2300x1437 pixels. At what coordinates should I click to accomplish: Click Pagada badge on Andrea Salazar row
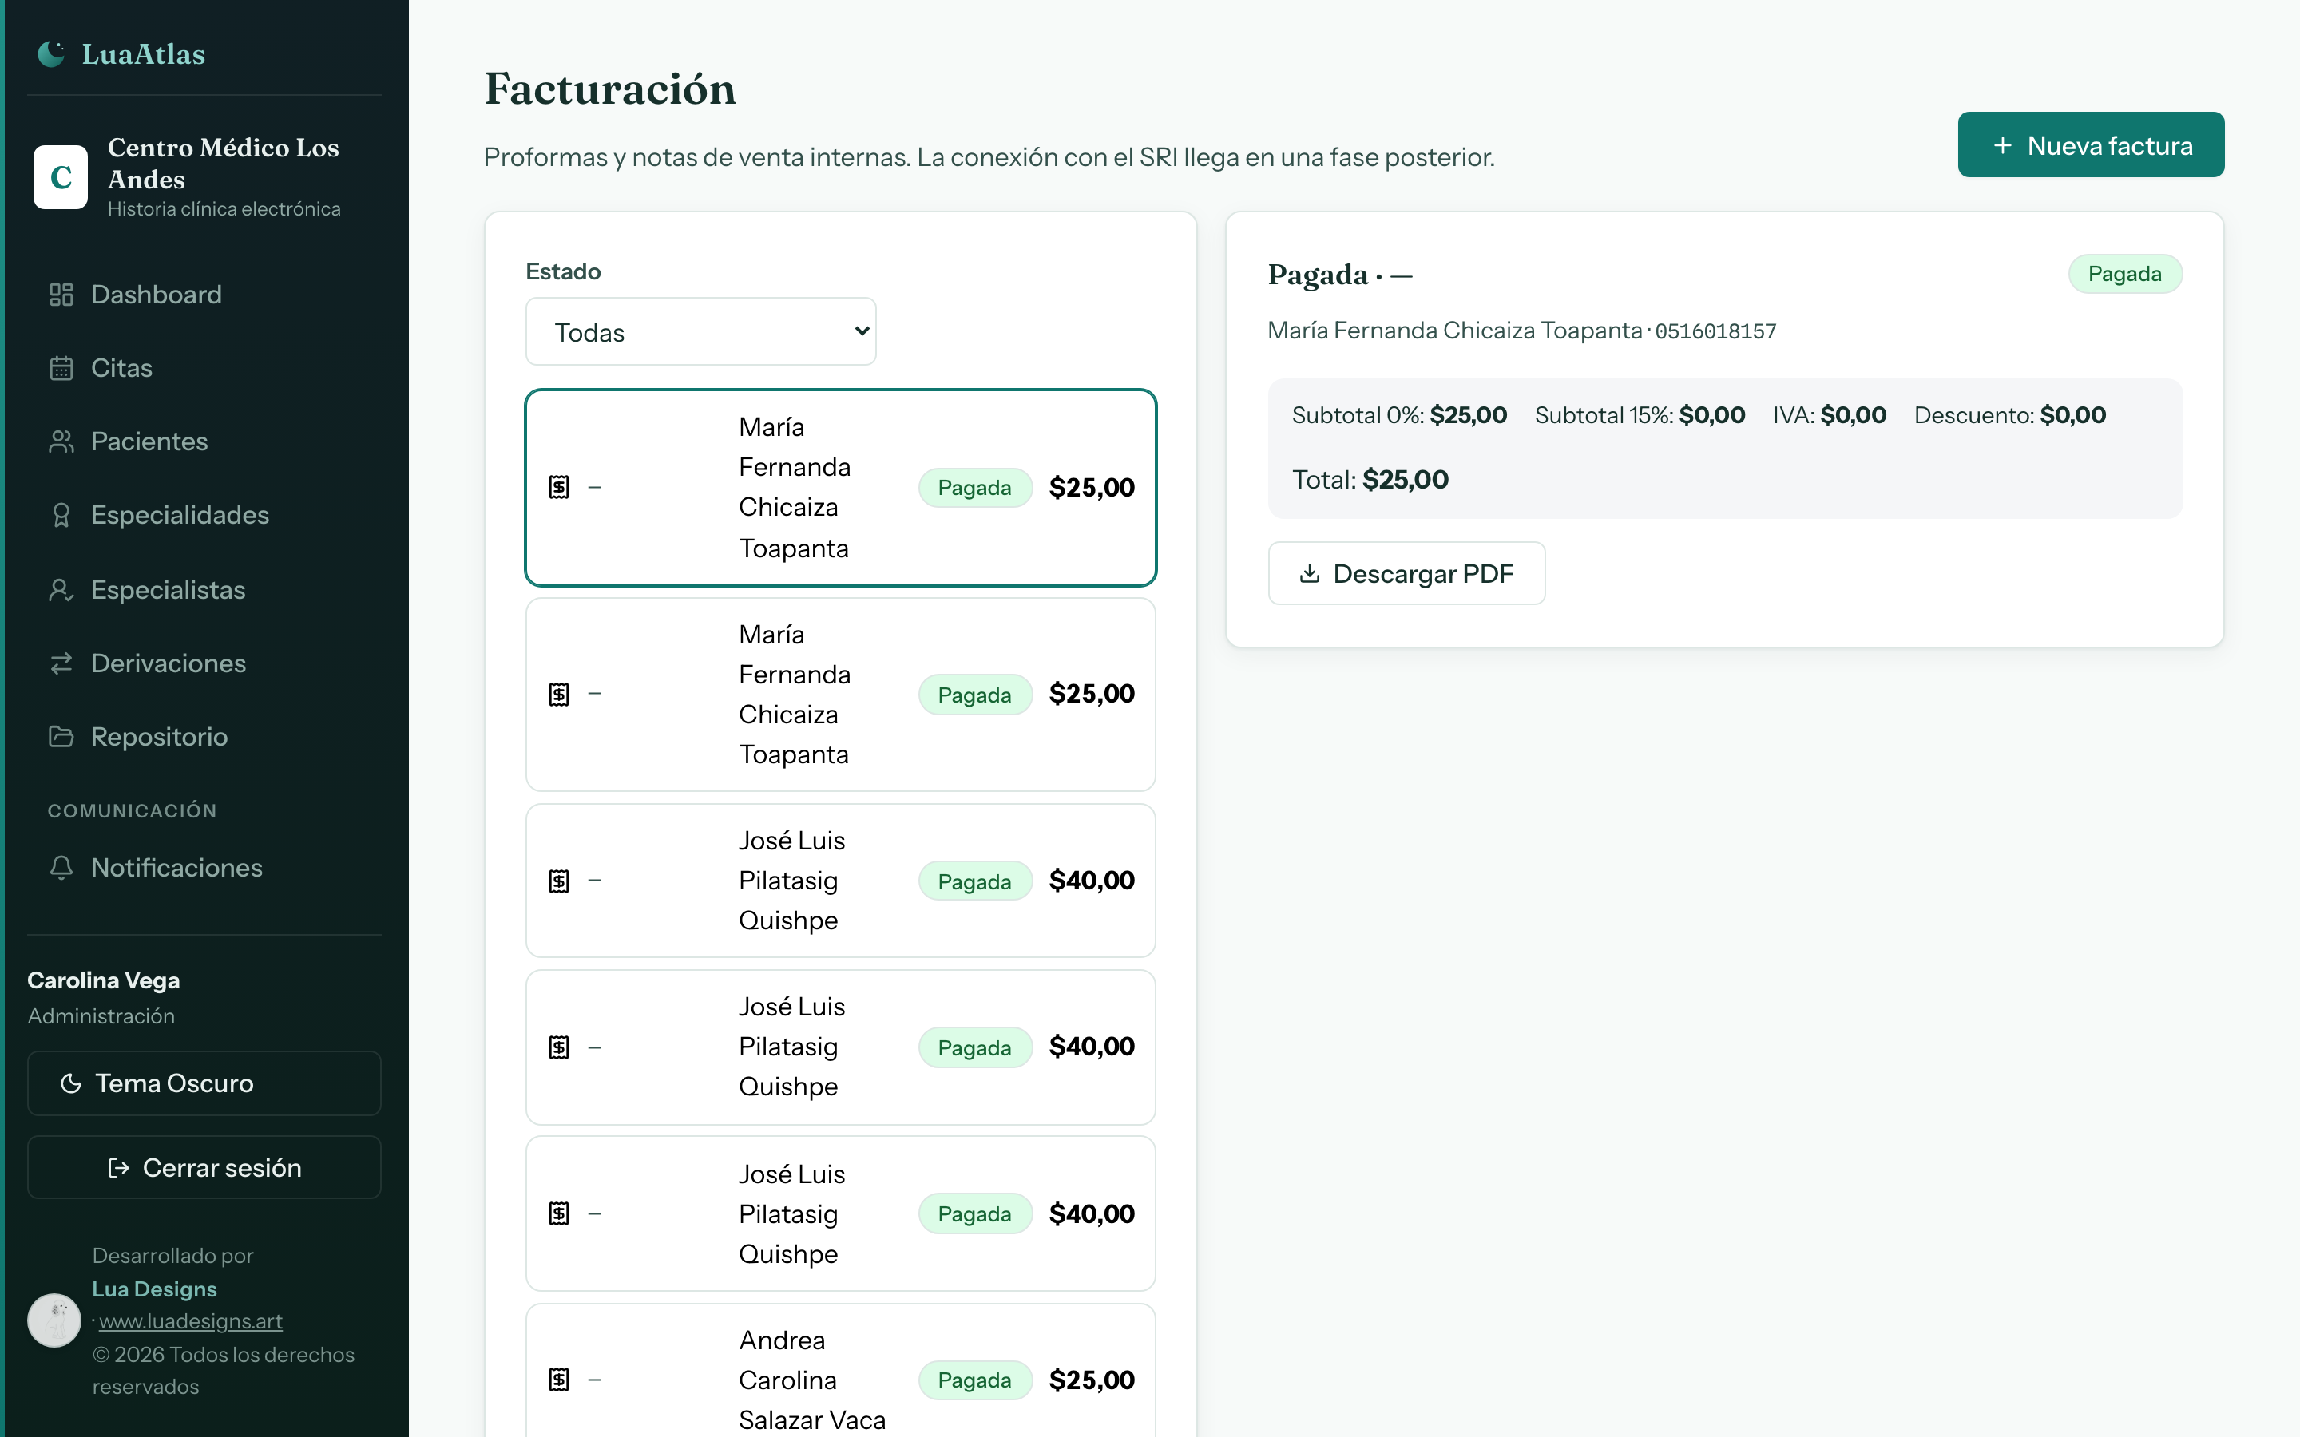pos(975,1380)
